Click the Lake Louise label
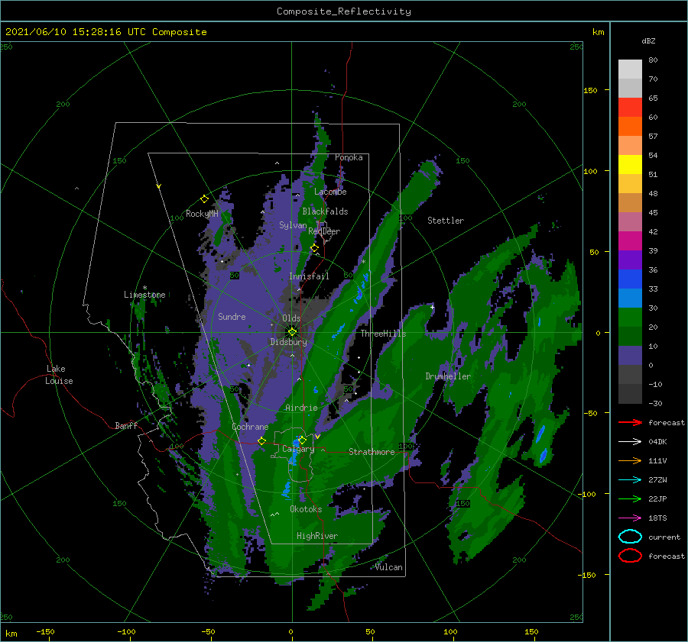This screenshot has height=642, width=688. [x=59, y=375]
